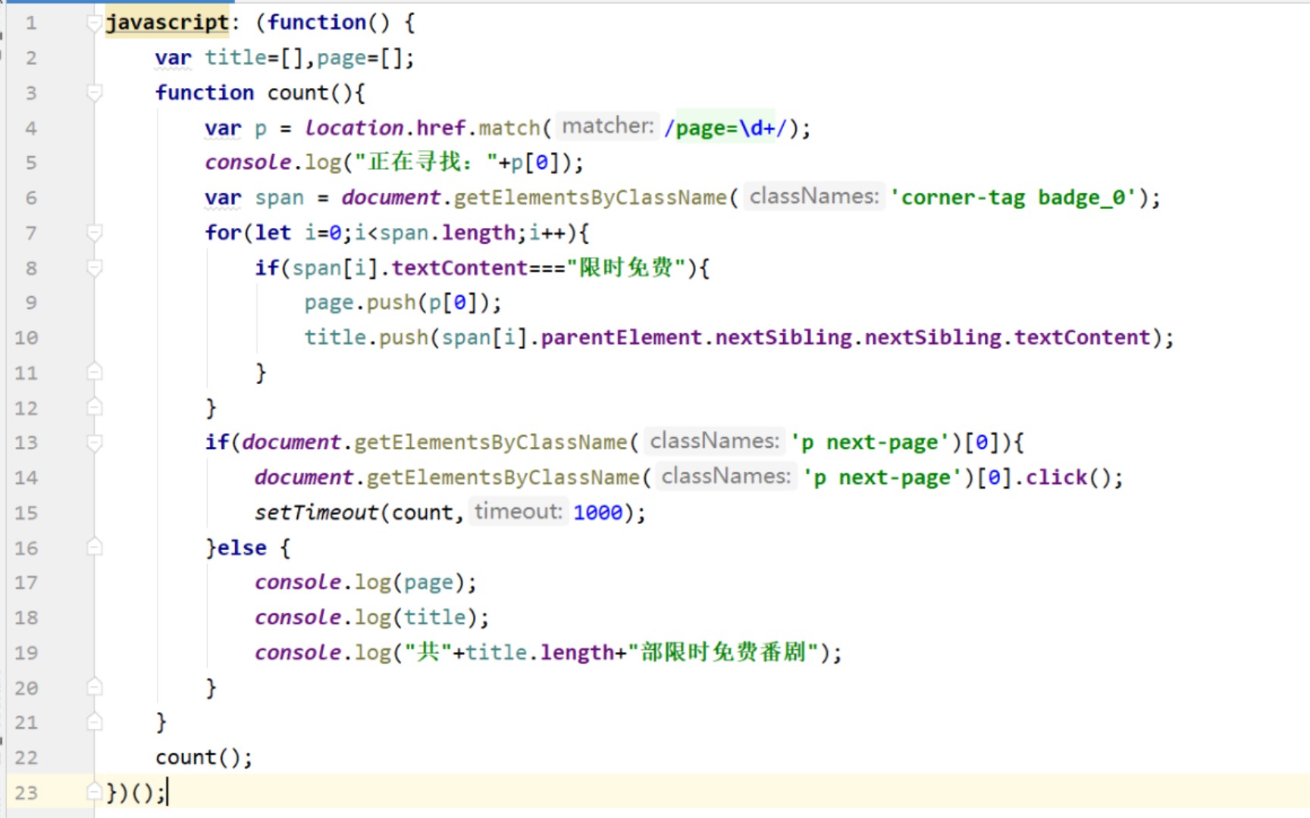Click the 'classNames:' hint on line 6

814,197
